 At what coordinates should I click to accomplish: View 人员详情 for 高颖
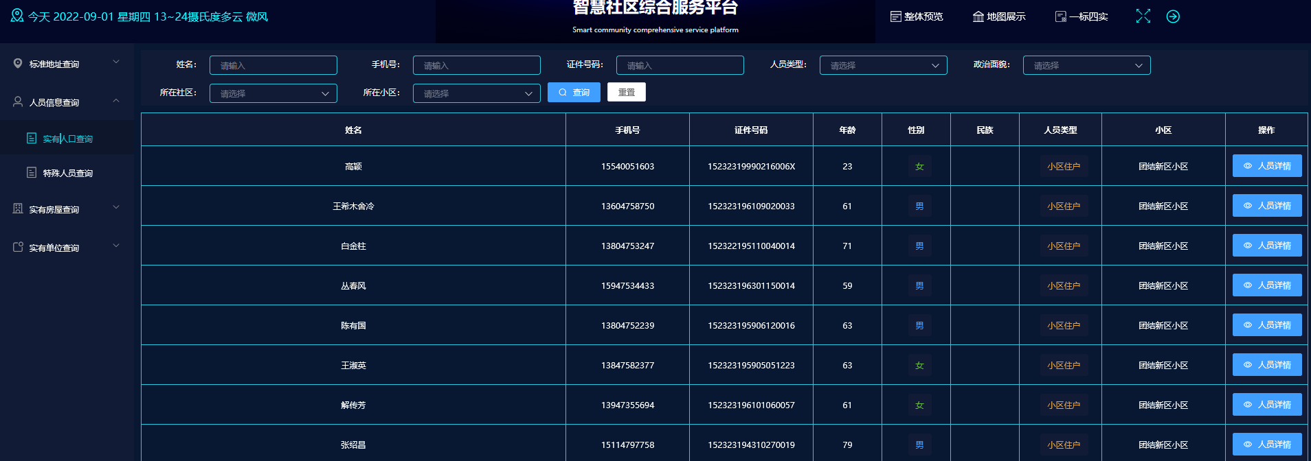pos(1266,166)
